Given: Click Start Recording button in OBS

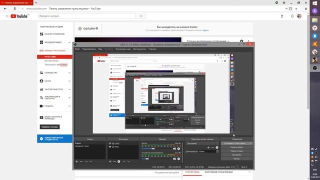Looking at the screenshot, I should pyautogui.click(x=236, y=147).
